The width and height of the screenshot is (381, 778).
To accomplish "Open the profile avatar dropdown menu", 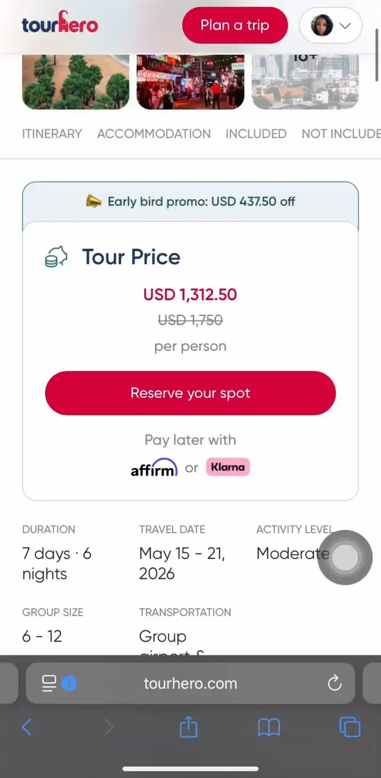I will (331, 26).
